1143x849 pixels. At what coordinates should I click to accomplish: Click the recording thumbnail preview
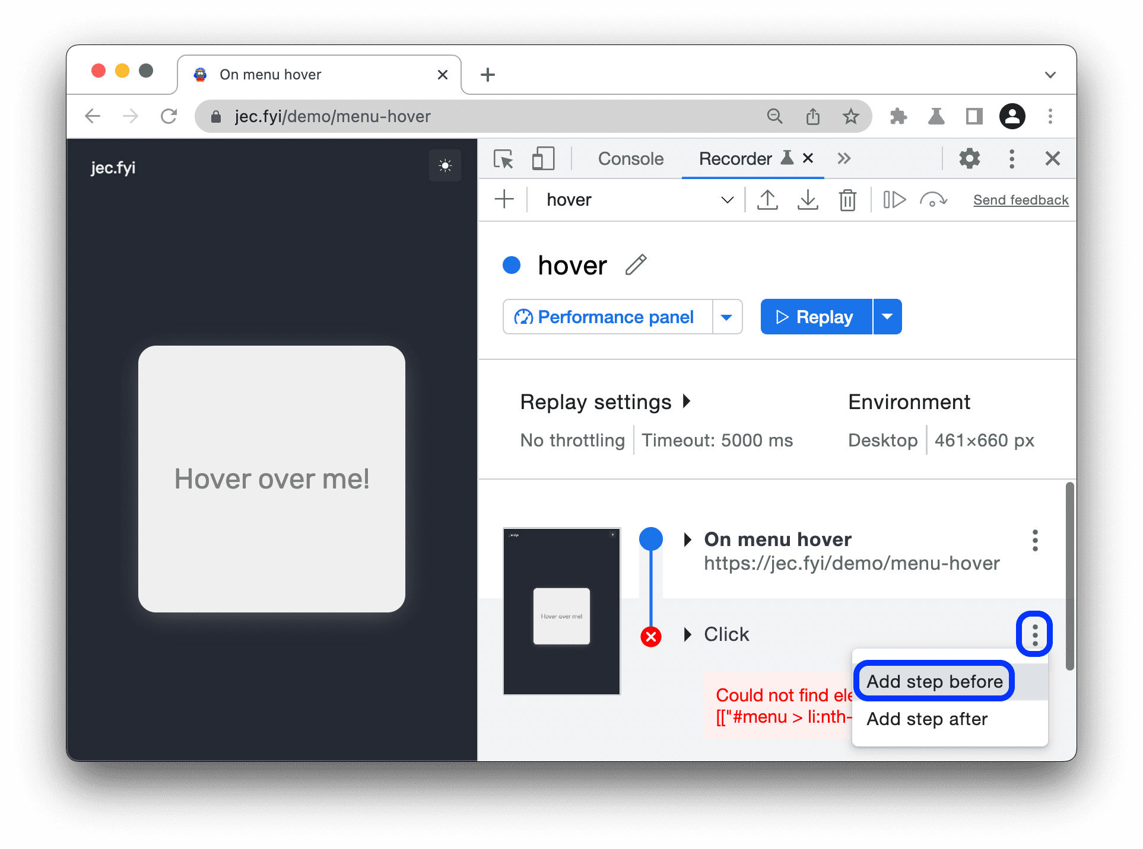coord(563,612)
